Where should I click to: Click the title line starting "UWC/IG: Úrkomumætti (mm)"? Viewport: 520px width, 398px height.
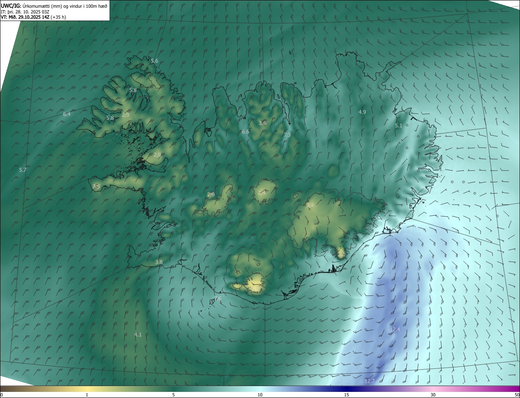54,5
